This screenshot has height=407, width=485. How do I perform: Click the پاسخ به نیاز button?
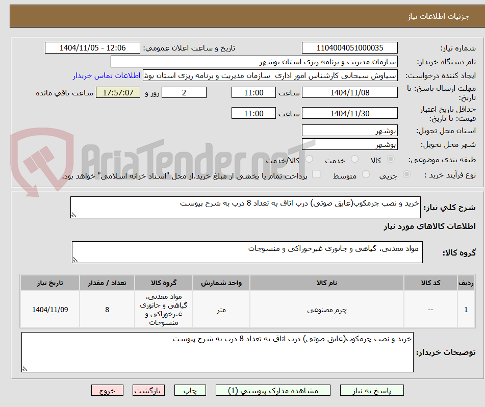click(372, 390)
